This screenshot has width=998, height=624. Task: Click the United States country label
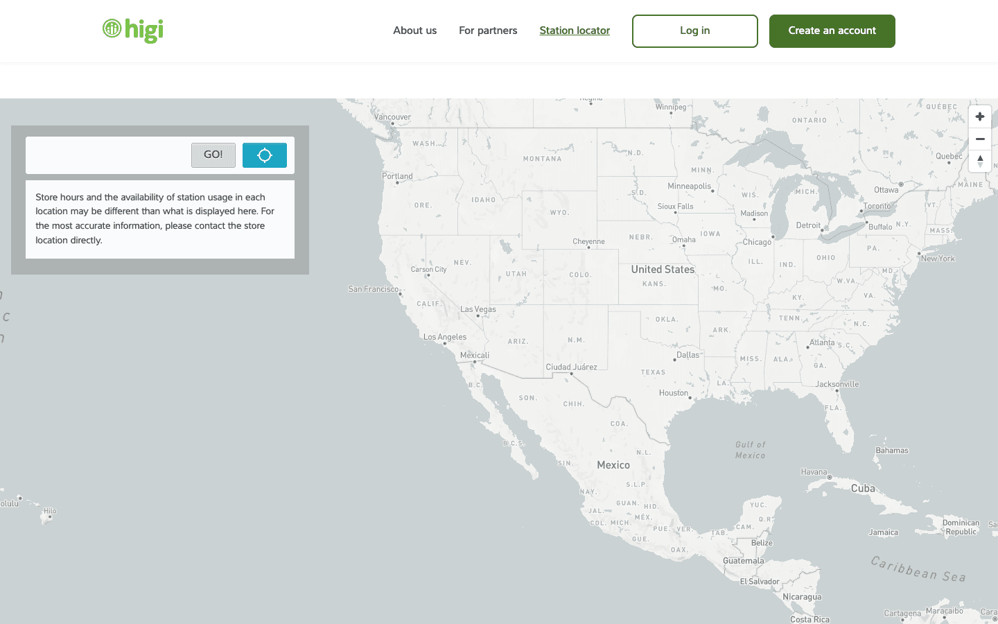663,270
